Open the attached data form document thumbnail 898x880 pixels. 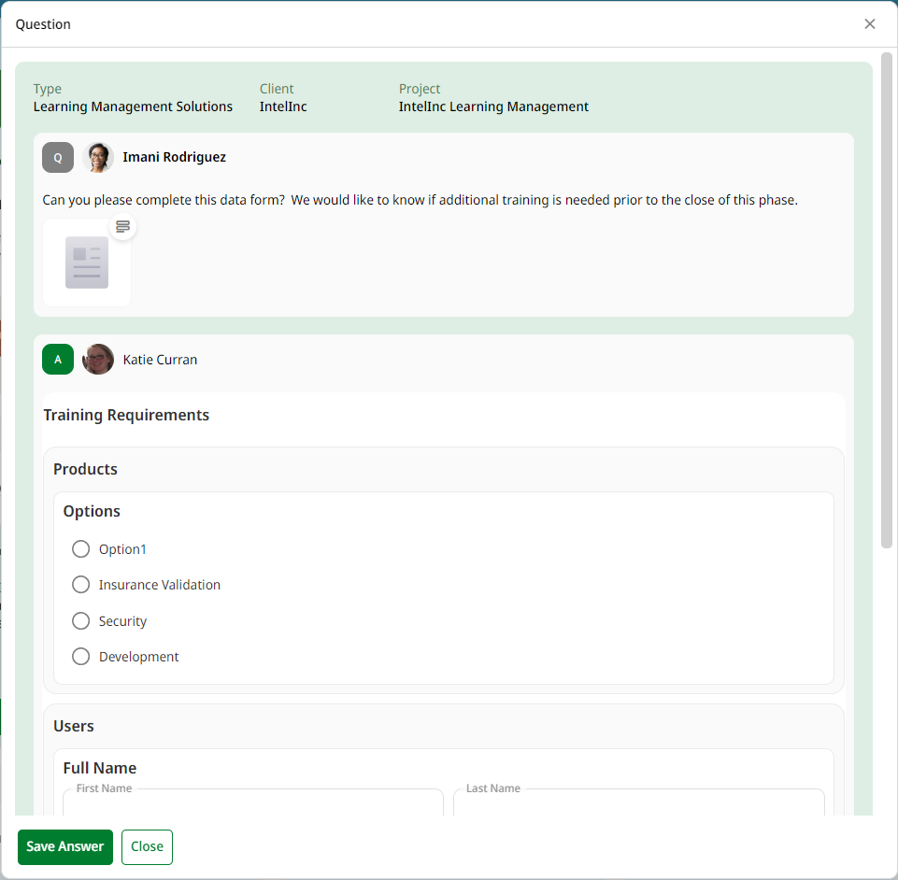click(87, 263)
